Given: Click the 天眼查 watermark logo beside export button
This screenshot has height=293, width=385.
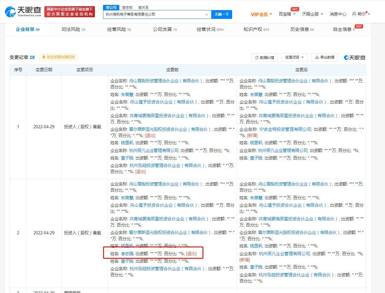Looking at the screenshot, I should (x=354, y=57).
